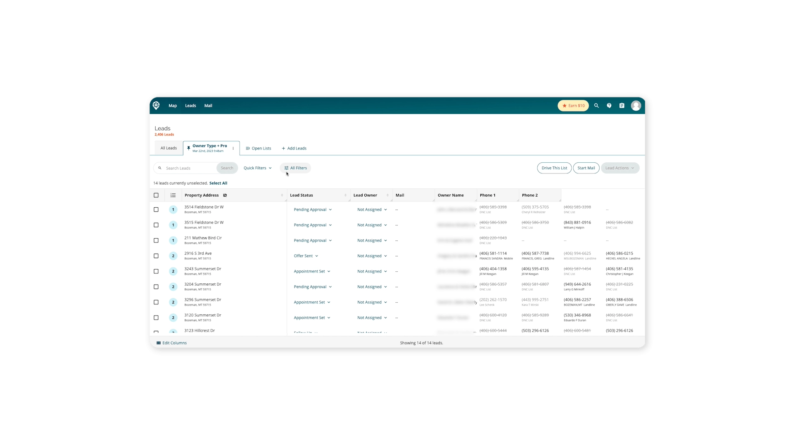The height and width of the screenshot is (446, 793).
Task: Open All Filters
Action: 295,168
